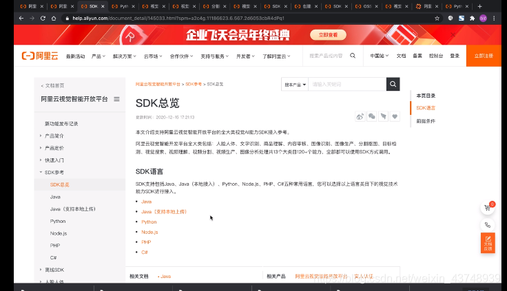This screenshot has height=291, width=507.
Task: Click the C# link in the SDK语言 list
Action: [x=145, y=252]
